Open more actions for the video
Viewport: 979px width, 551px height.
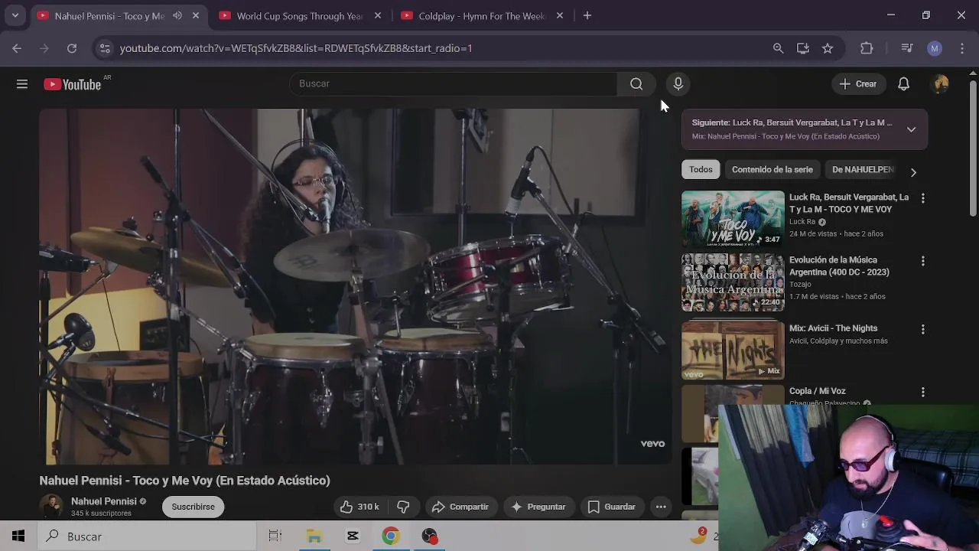661,507
